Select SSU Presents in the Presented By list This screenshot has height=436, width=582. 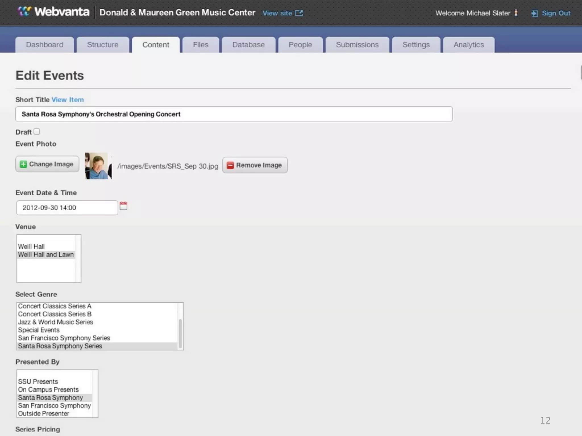38,381
